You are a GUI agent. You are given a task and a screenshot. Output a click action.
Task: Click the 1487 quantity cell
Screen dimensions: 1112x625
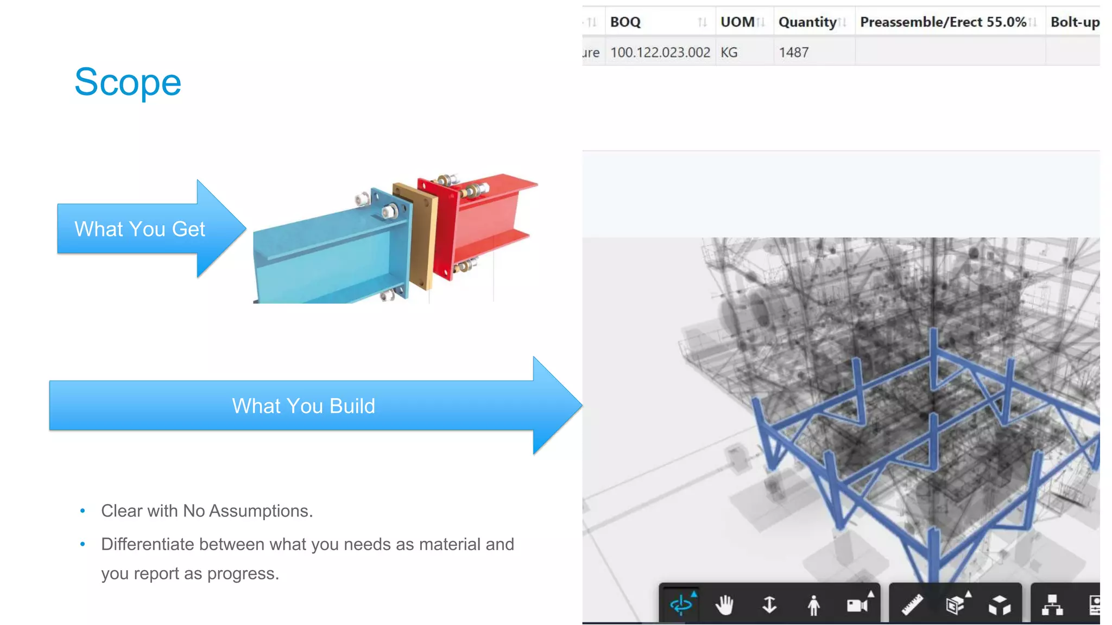(x=794, y=53)
